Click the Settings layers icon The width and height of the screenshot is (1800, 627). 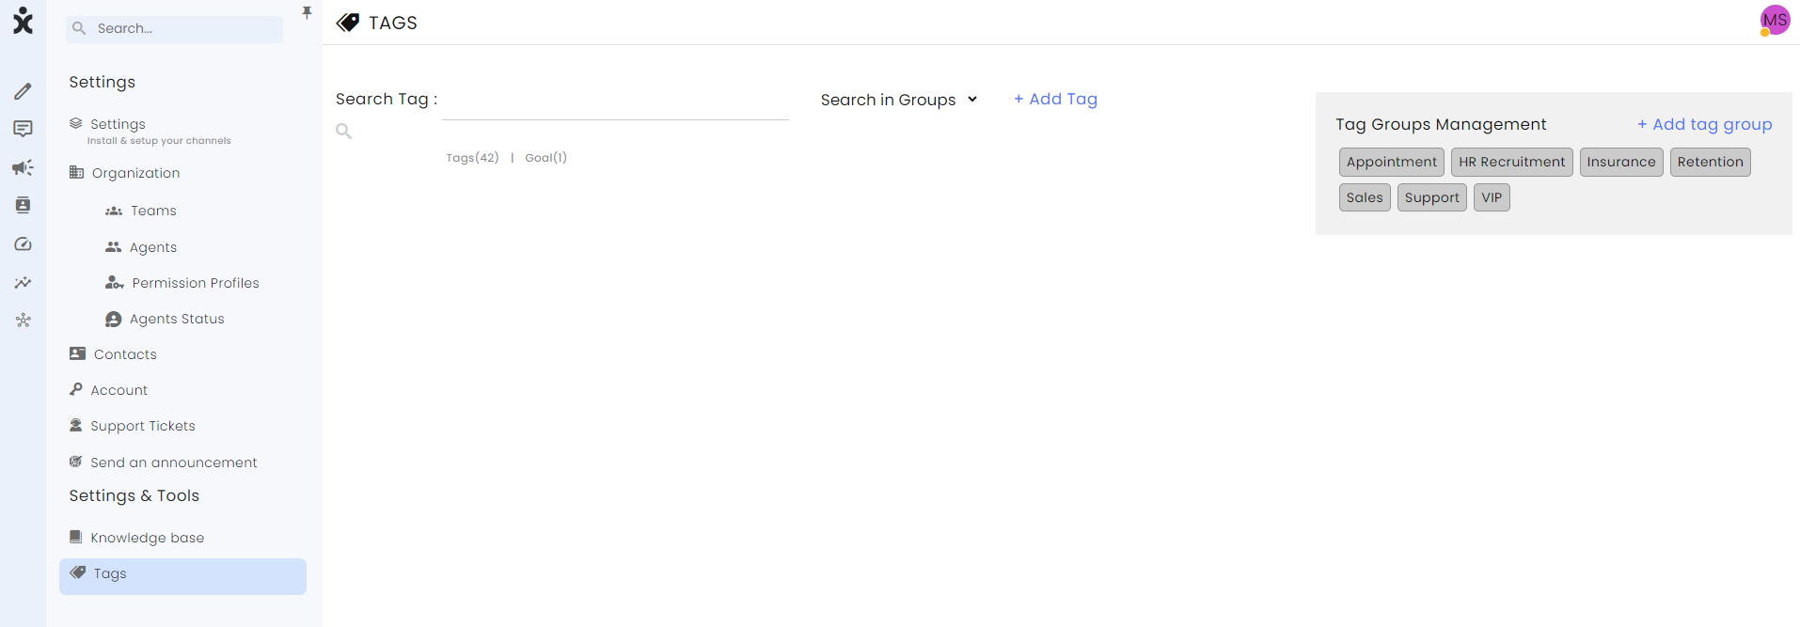point(76,123)
